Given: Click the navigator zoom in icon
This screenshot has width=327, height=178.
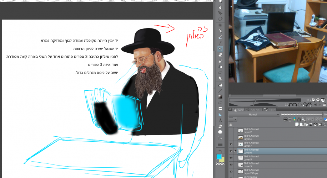Looking at the screenshot, I should [318, 100].
